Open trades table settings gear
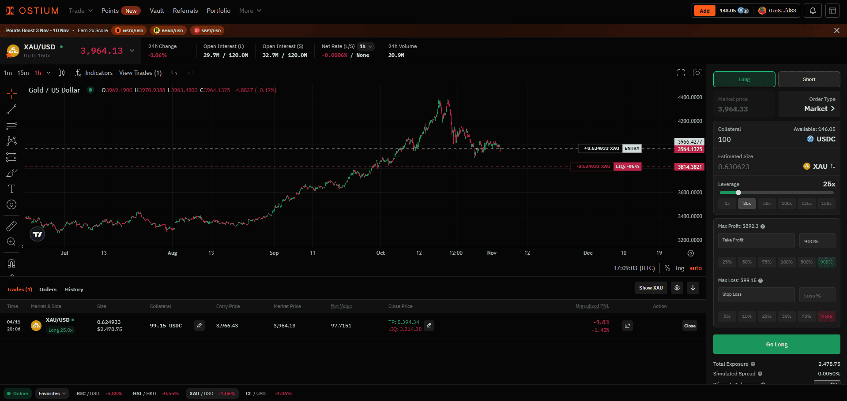This screenshot has height=401, width=847. (x=677, y=288)
